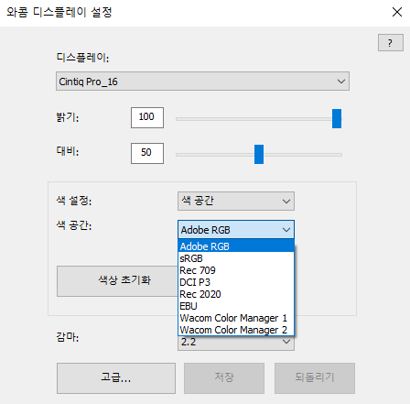Image resolution: width=410 pixels, height=404 pixels.
Task: Choose DCI P3 color space
Action: click(236, 282)
